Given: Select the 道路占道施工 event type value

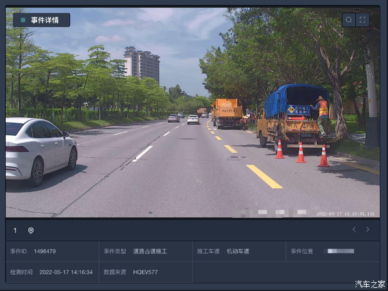Looking at the screenshot, I should tap(150, 252).
